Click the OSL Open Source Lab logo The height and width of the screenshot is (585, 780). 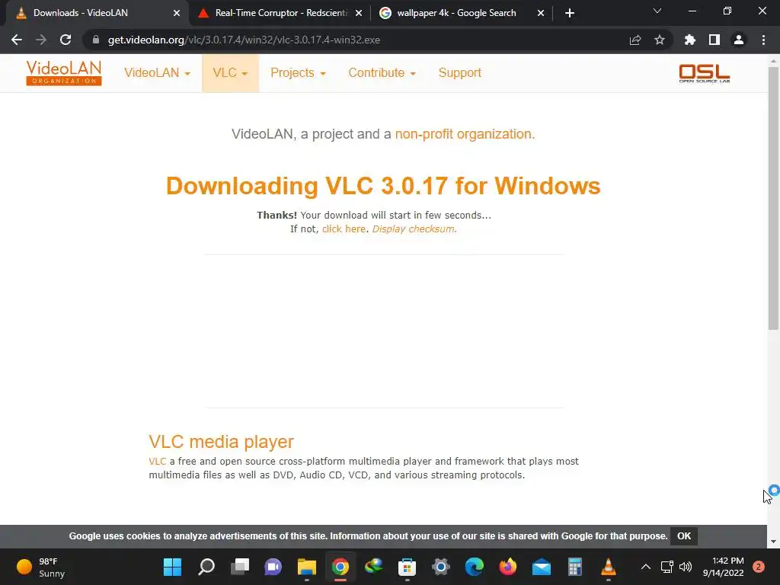click(x=705, y=73)
